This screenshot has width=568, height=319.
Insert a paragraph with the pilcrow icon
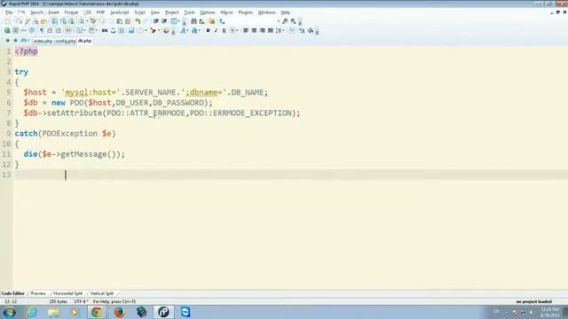pos(42,31)
